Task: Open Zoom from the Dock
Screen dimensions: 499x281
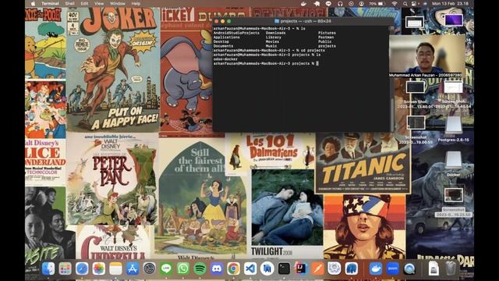Action: pos(392,269)
